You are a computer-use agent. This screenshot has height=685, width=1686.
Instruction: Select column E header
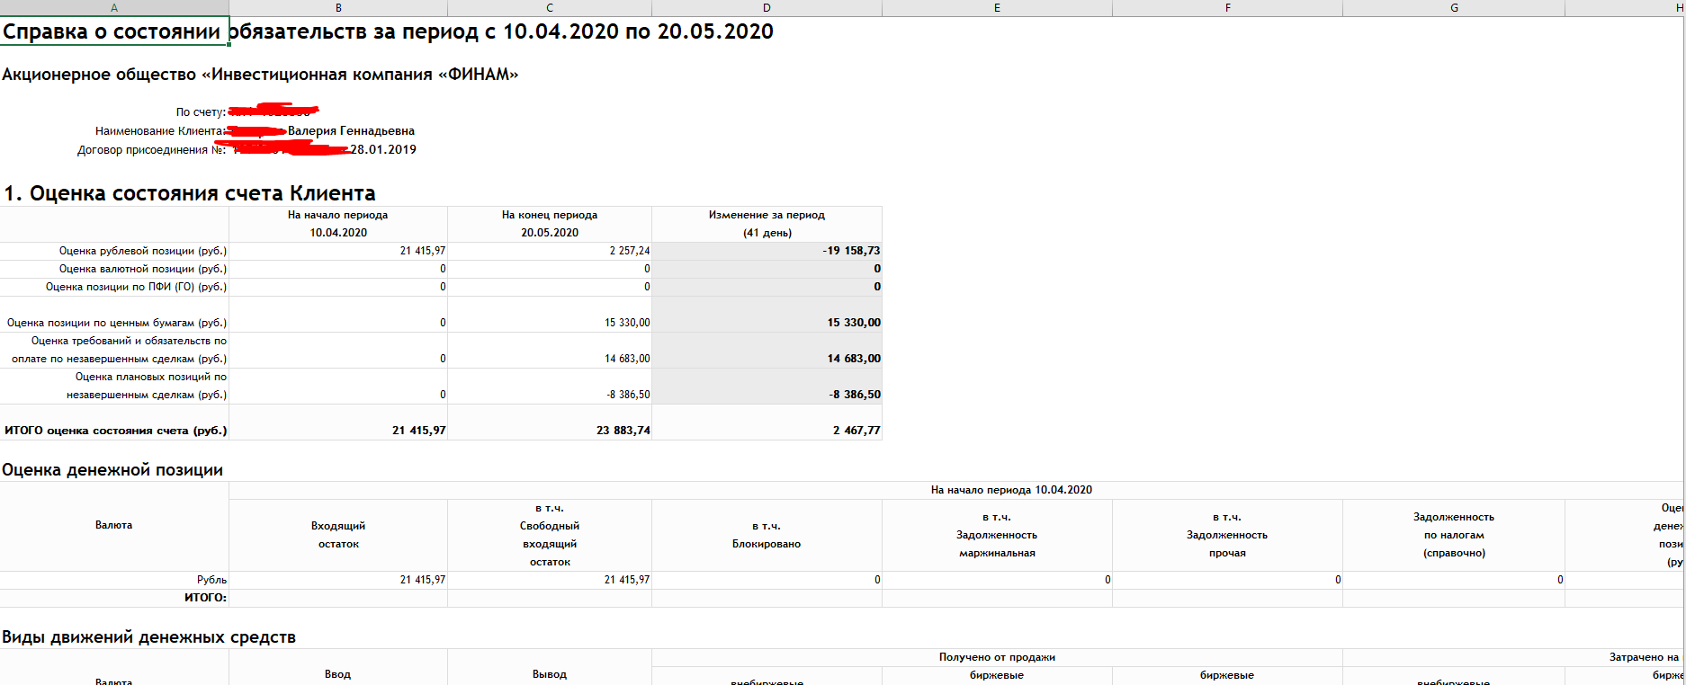tap(997, 7)
